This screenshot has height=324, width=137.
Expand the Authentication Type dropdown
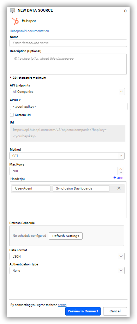tap(67, 270)
